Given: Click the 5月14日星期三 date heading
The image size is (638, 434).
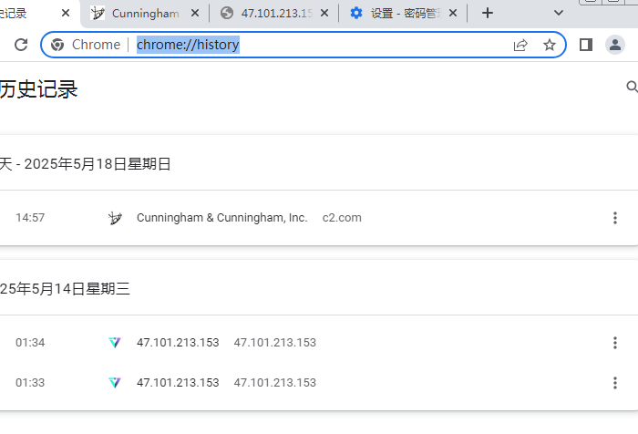Looking at the screenshot, I should [80, 289].
